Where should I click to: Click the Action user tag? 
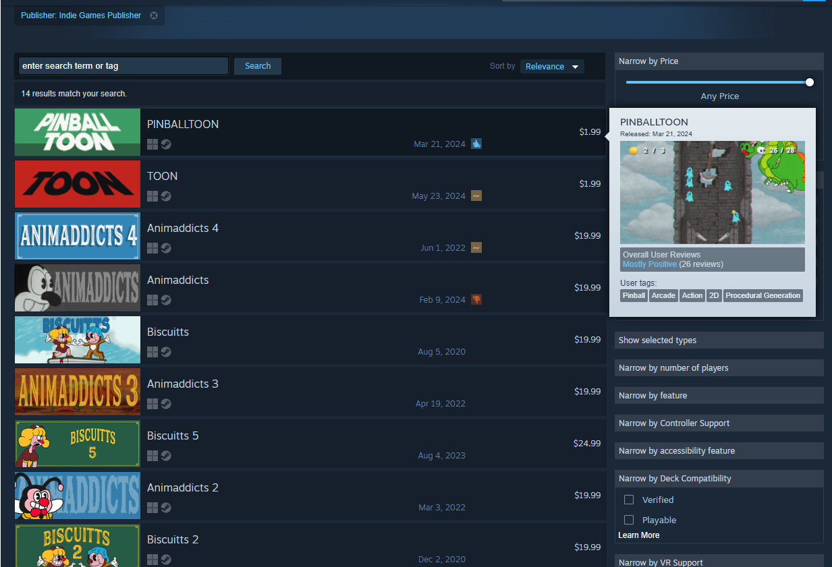(x=692, y=295)
